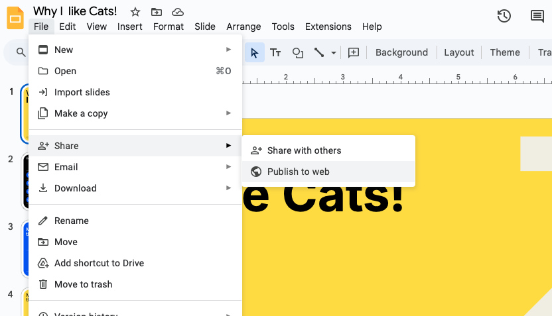This screenshot has width=552, height=316.
Task: Click the presentation title field
Action: pyautogui.click(x=75, y=11)
